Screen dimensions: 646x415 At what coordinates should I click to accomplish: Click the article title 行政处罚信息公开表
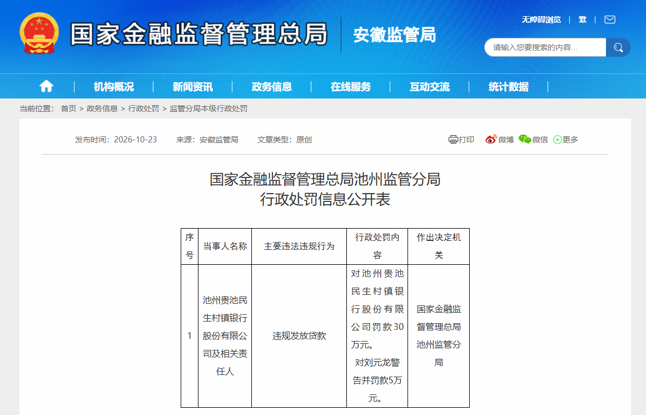[325, 200]
